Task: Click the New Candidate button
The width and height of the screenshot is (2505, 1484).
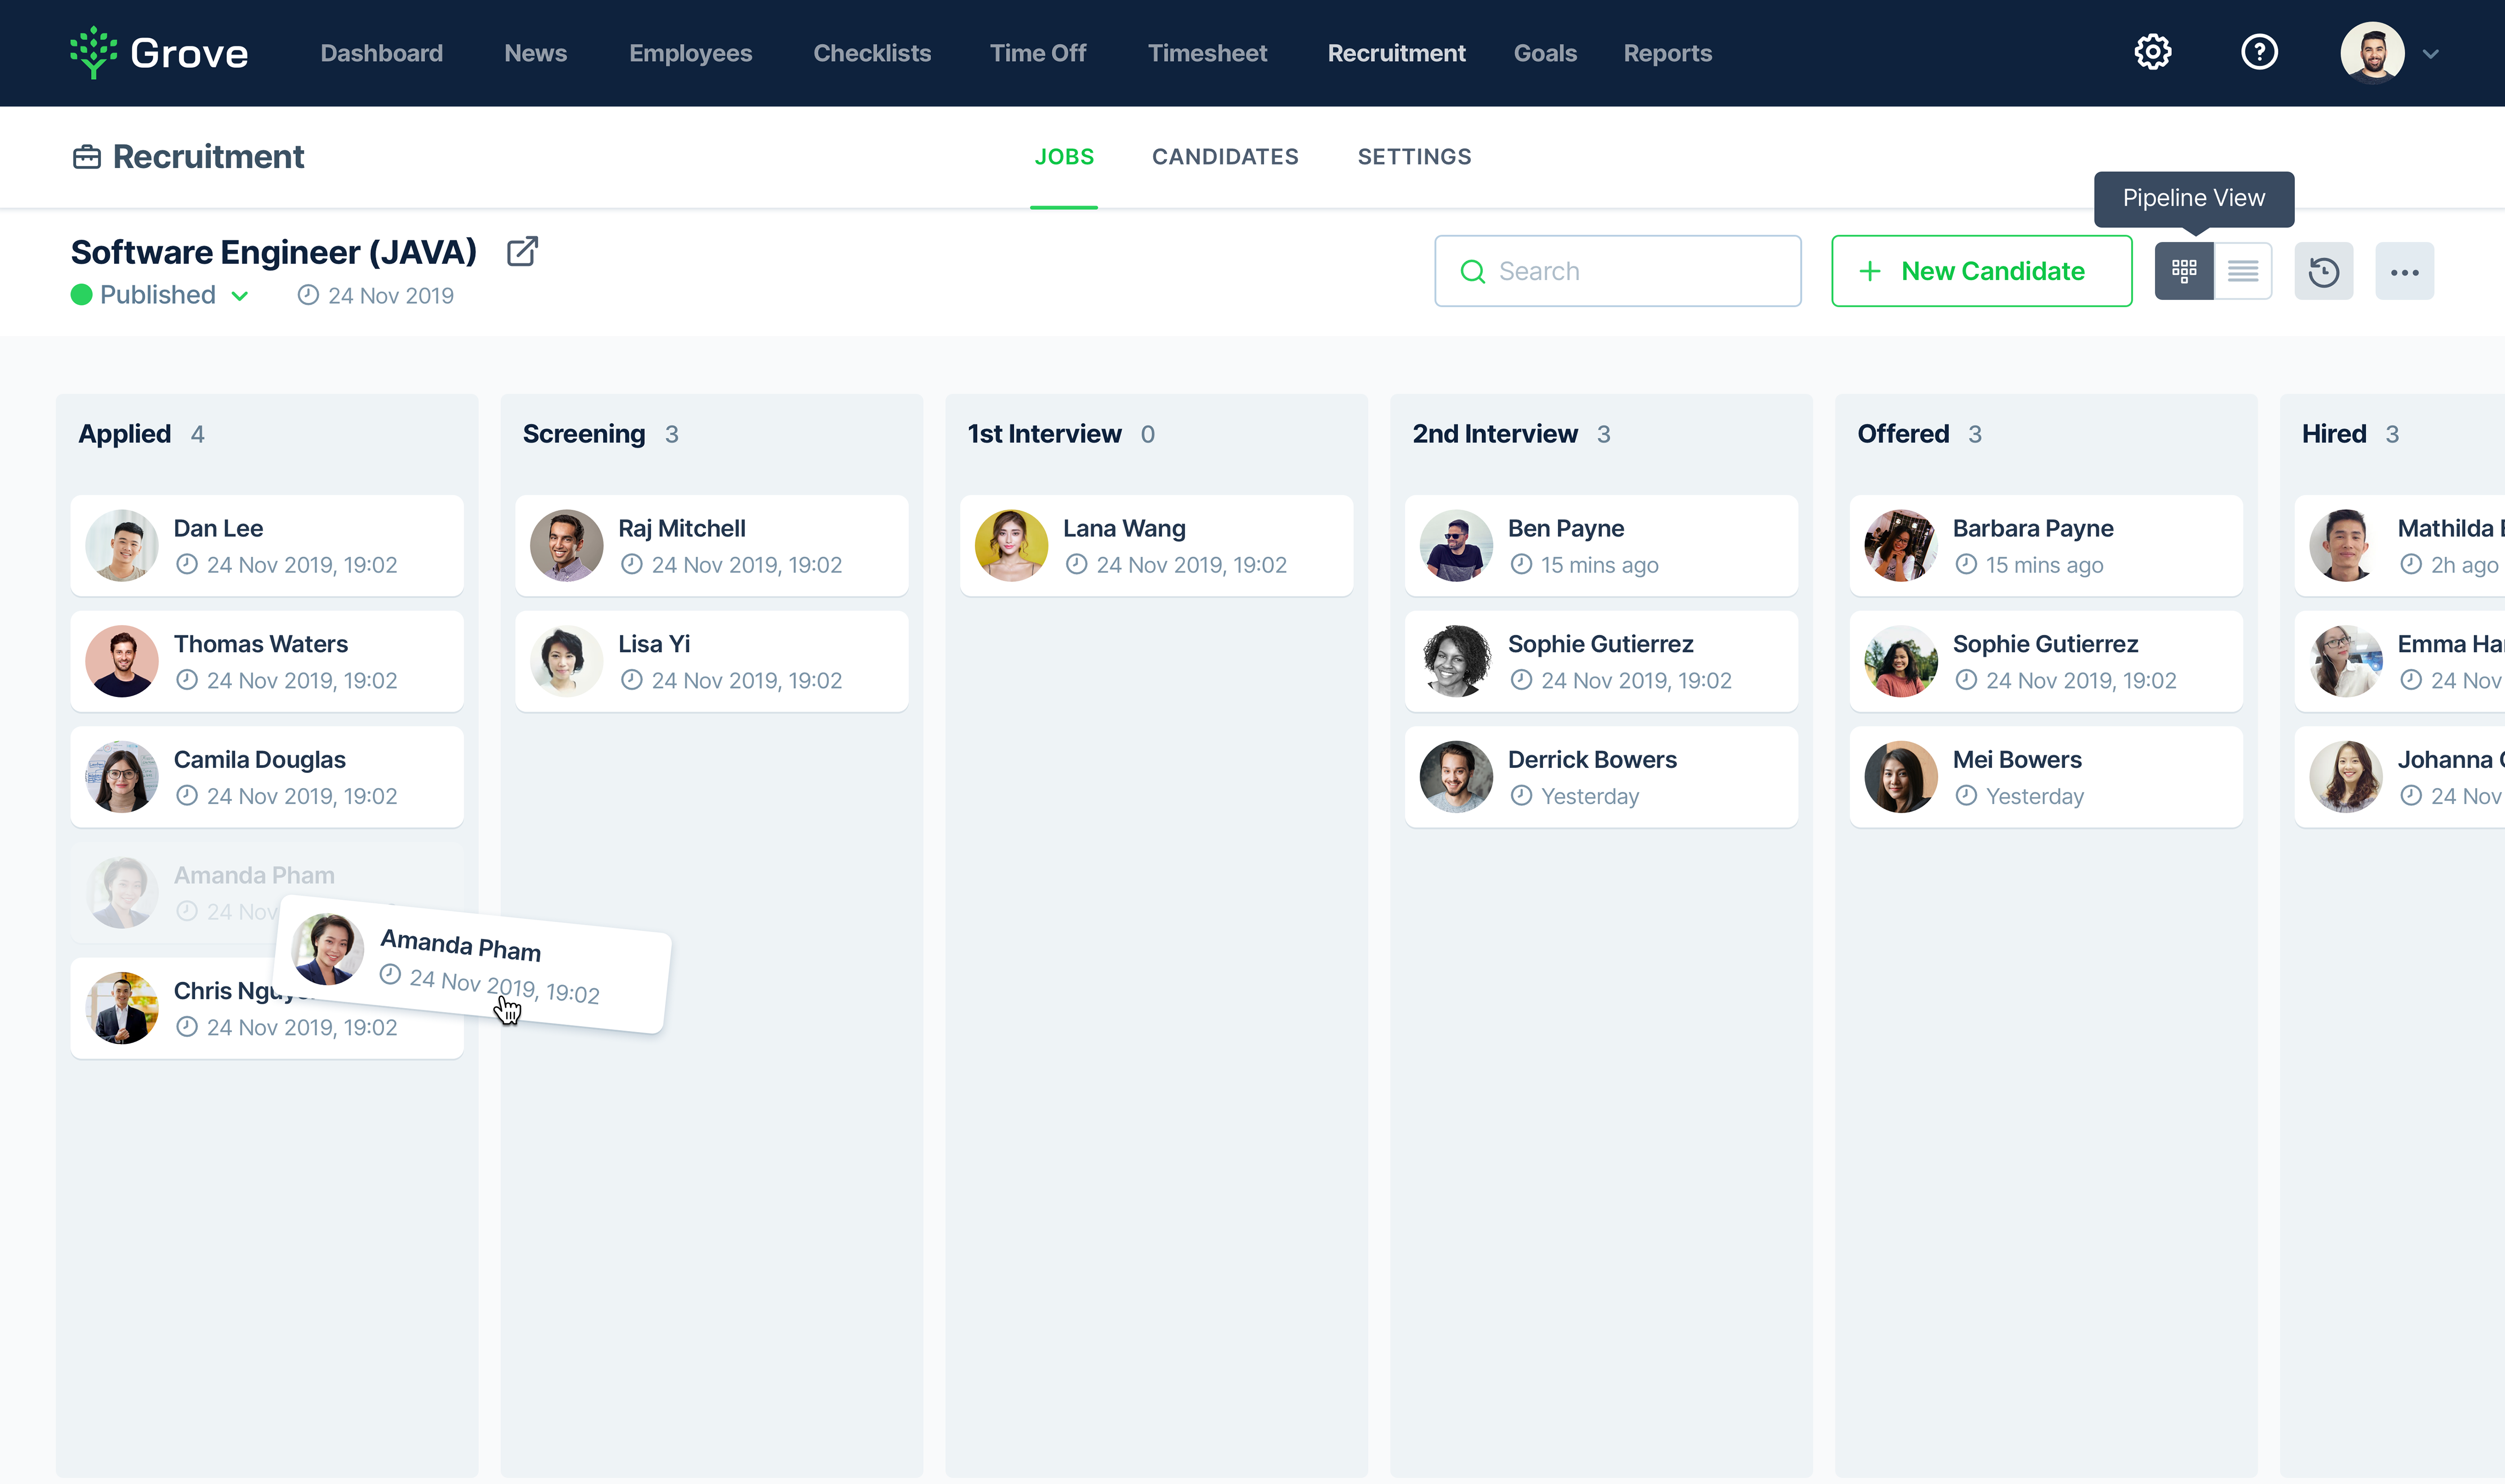Action: [1981, 271]
